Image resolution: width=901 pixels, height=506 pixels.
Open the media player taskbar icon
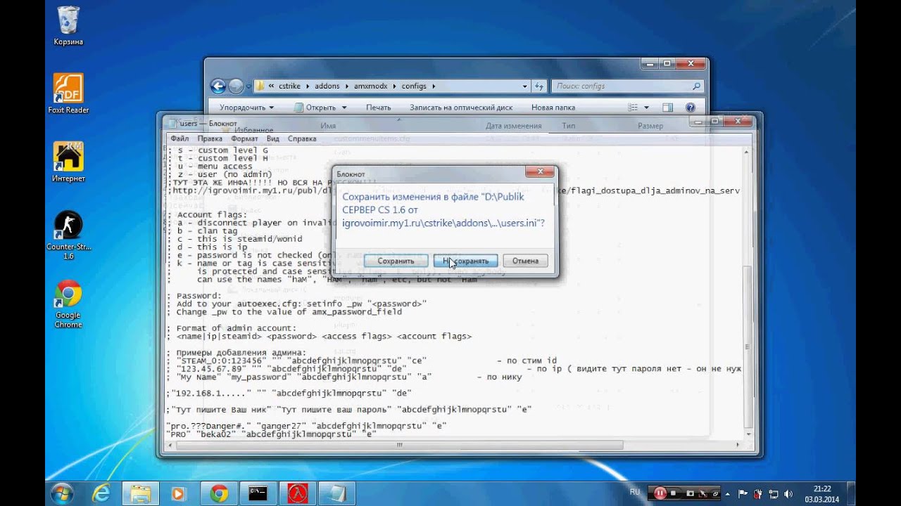(179, 493)
